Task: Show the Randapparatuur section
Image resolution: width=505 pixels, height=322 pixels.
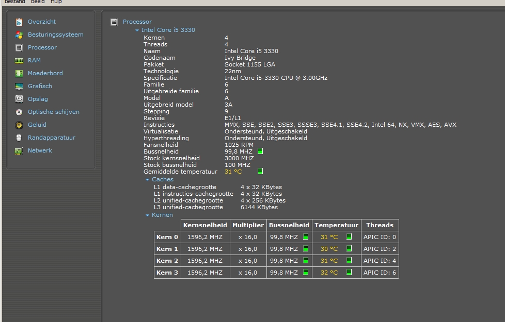Action: (52, 138)
